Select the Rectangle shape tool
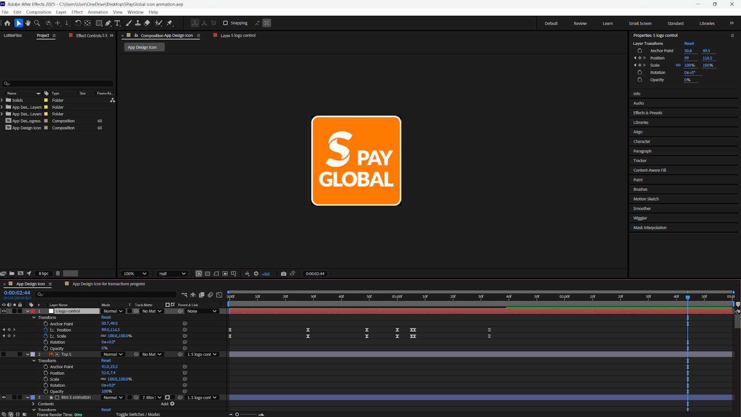Image resolution: width=741 pixels, height=417 pixels. [x=99, y=23]
